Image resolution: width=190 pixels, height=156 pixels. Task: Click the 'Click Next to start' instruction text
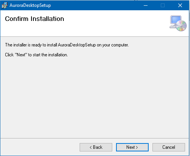click(x=36, y=55)
